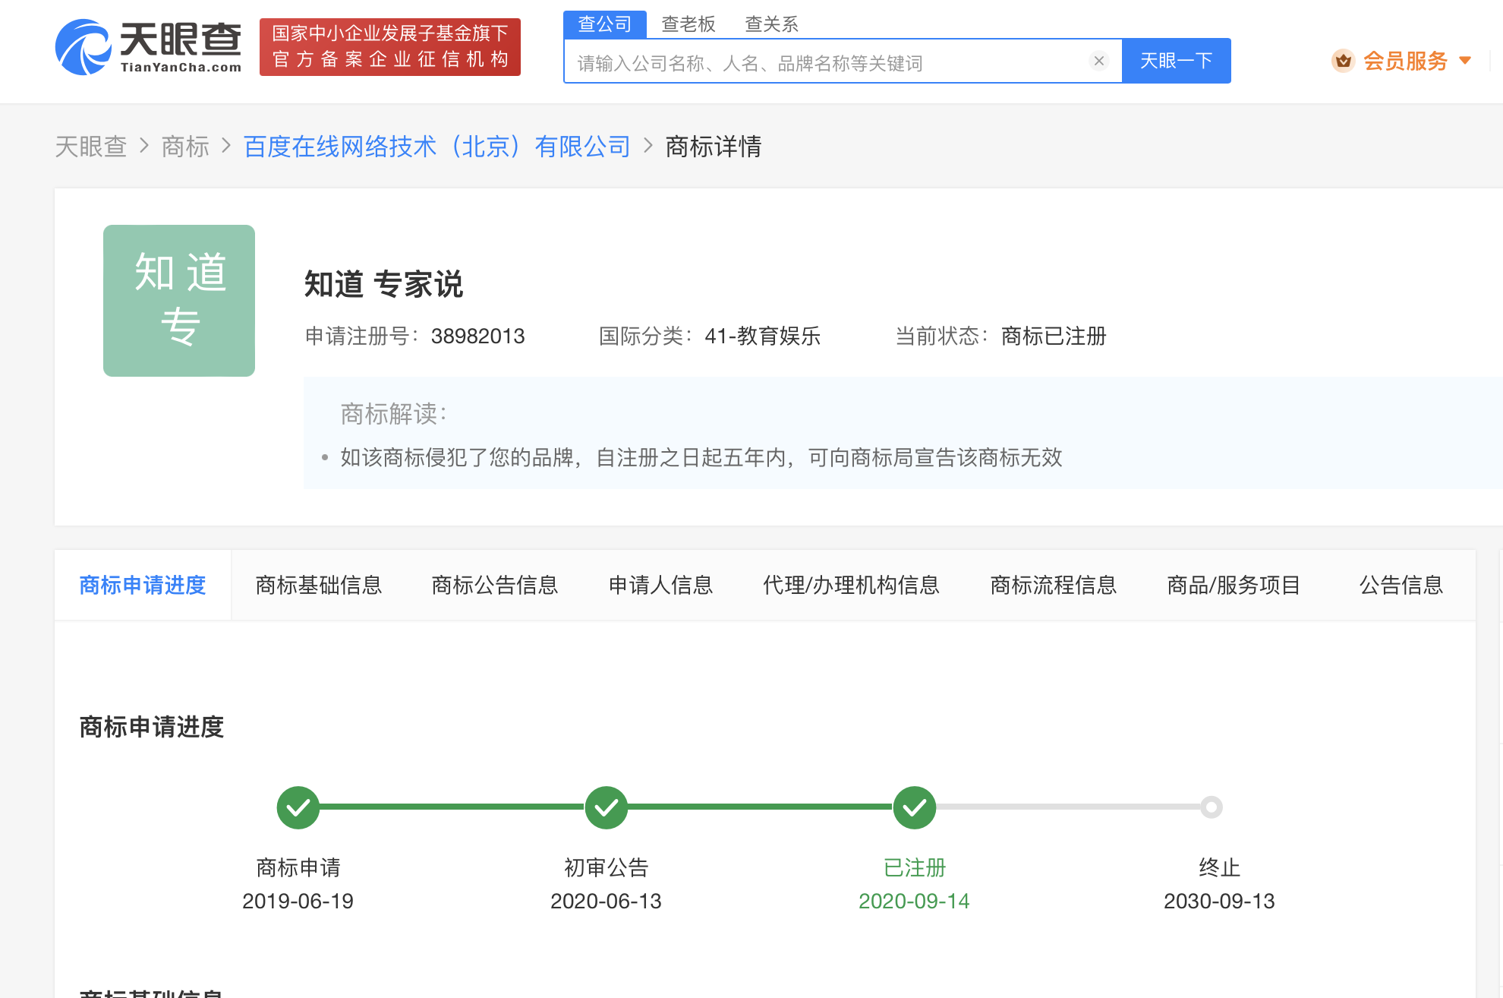Open the 知道专 trademark thumbnail image
This screenshot has width=1503, height=998.
tap(179, 301)
